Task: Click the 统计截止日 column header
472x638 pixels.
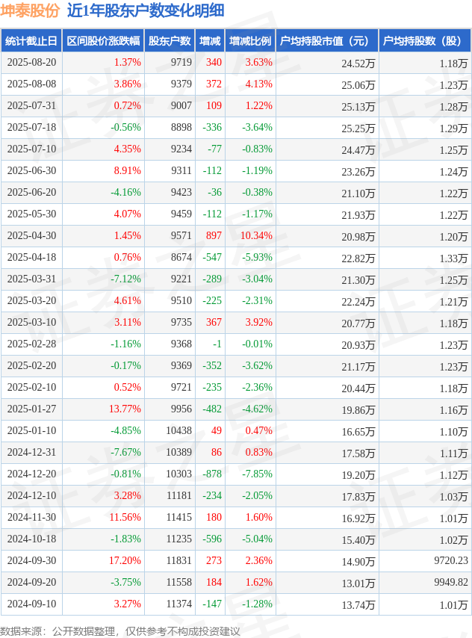Action: click(31, 40)
